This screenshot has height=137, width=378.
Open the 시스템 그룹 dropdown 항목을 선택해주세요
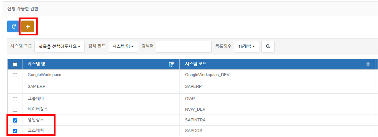[x=60, y=46]
